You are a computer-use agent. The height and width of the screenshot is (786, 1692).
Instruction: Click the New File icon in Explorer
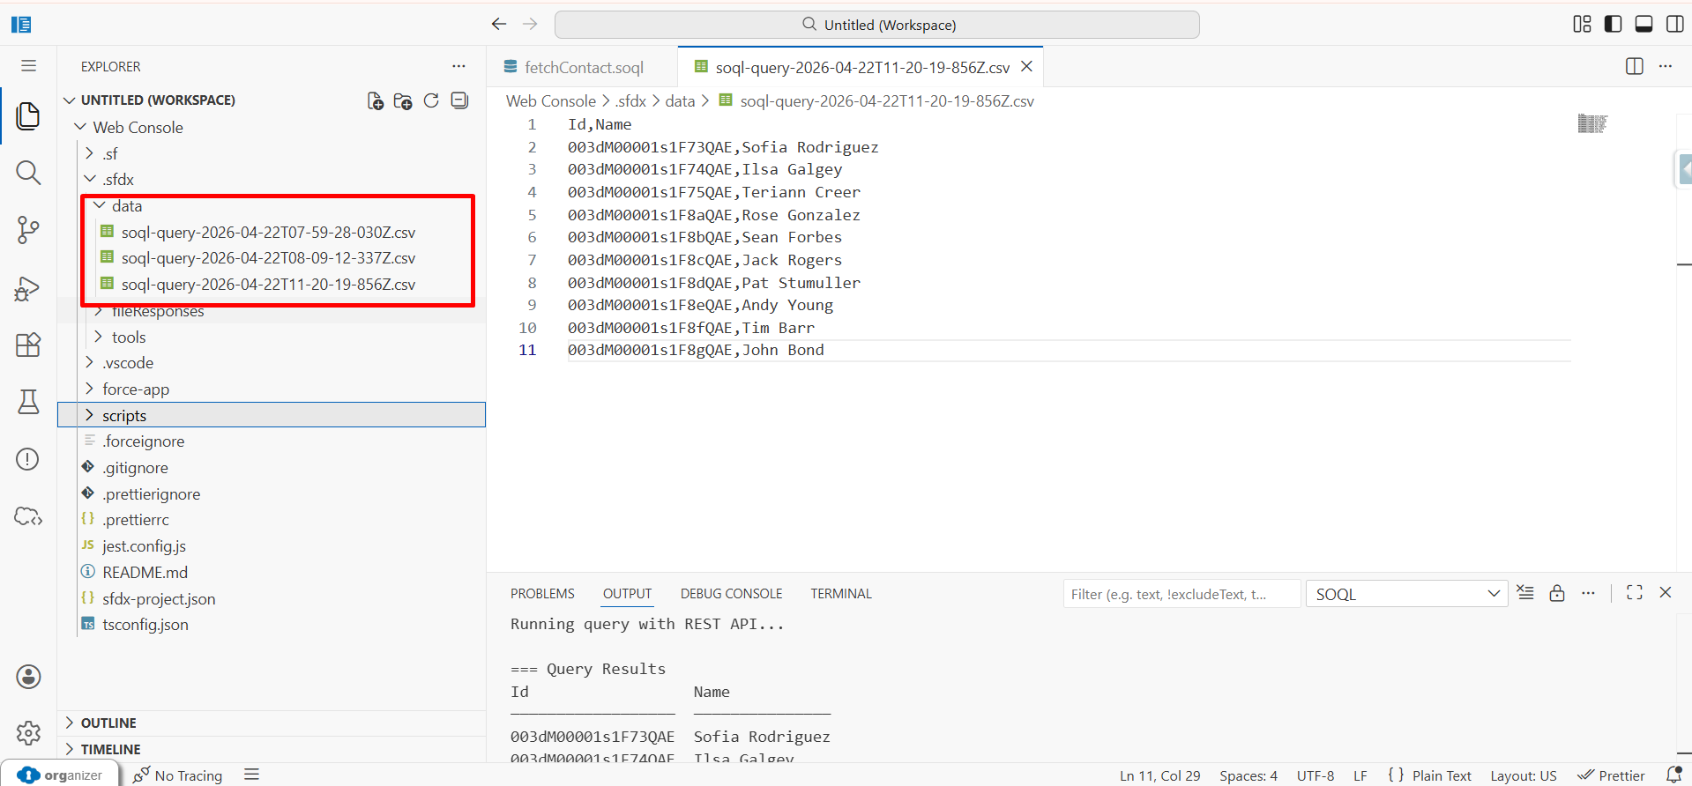(376, 100)
